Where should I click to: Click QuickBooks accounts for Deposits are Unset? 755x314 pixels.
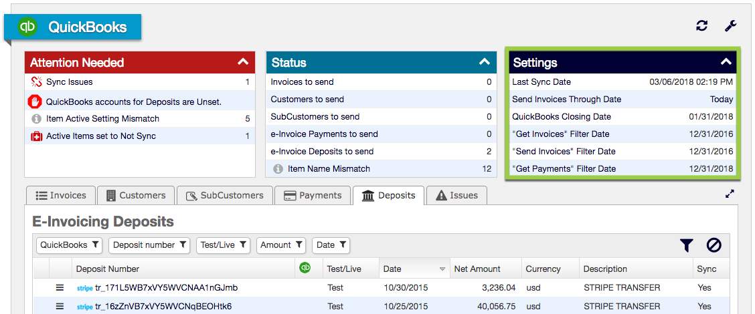click(140, 102)
